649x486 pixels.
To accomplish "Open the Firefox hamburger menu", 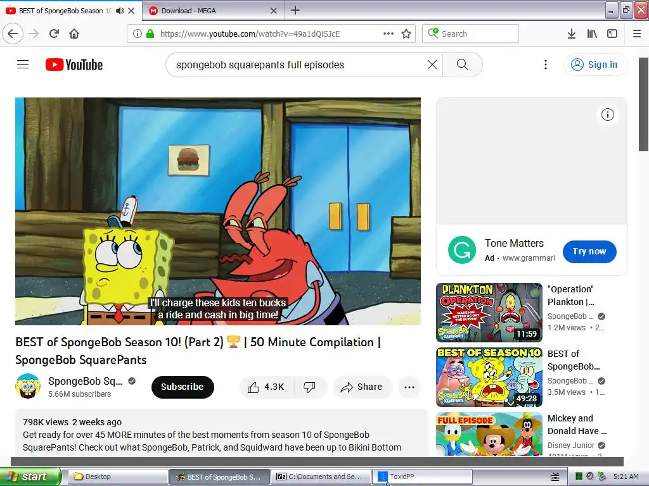I will [637, 34].
